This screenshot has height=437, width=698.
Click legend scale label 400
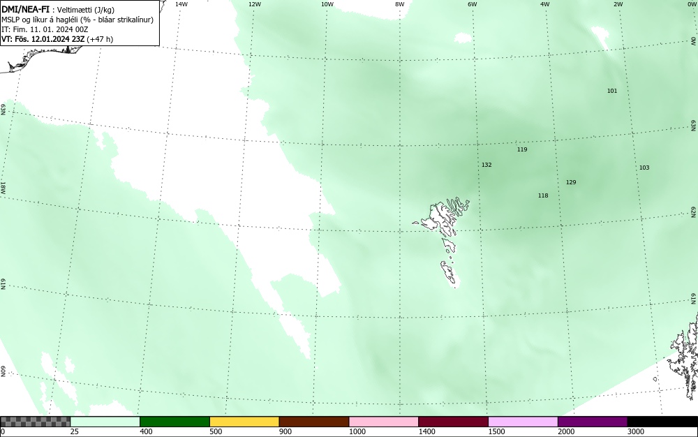146,431
